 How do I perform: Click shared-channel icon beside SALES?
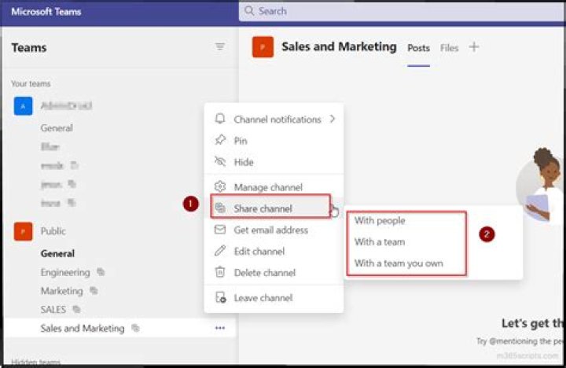coord(76,309)
